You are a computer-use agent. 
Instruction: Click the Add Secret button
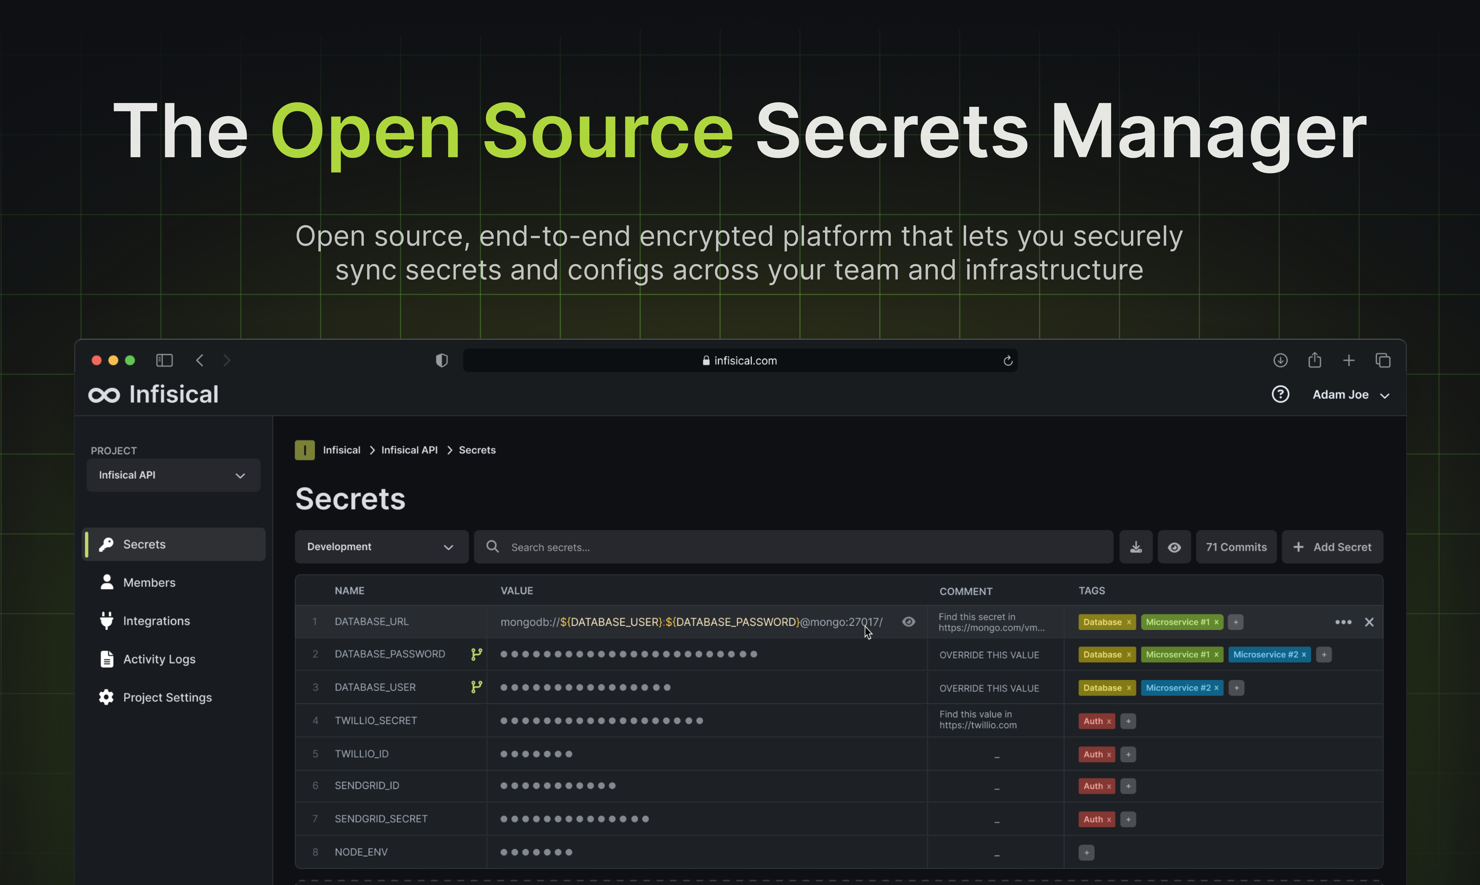pyautogui.click(x=1333, y=546)
